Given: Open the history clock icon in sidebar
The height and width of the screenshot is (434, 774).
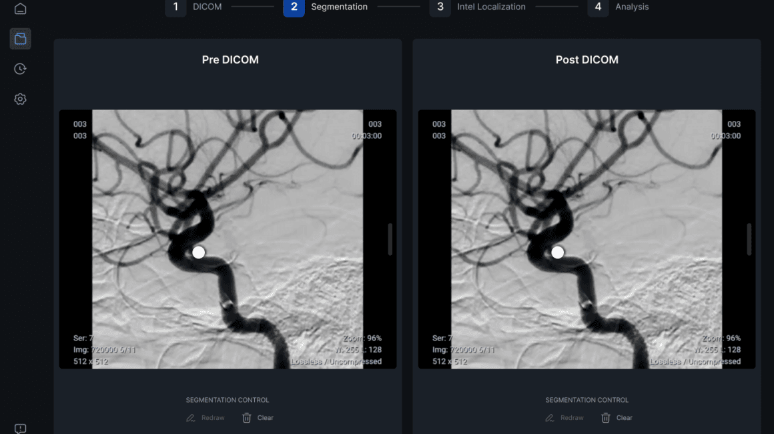Looking at the screenshot, I should click(x=20, y=69).
